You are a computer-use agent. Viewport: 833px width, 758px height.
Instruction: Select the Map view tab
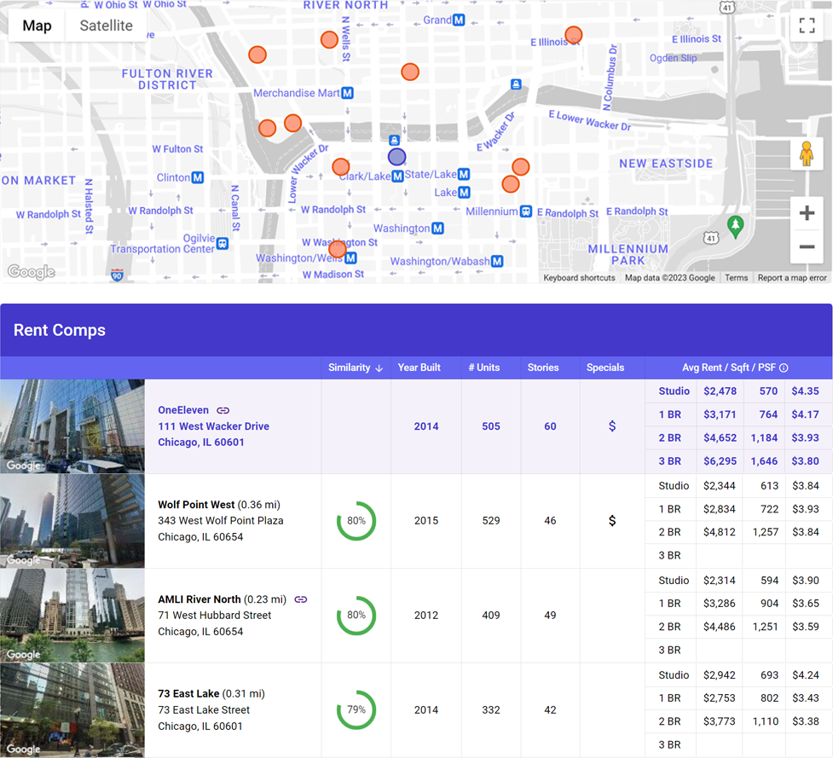tap(36, 26)
